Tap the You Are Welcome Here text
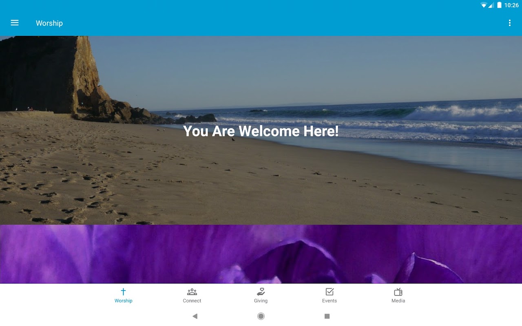The image size is (522, 326). pyautogui.click(x=261, y=131)
